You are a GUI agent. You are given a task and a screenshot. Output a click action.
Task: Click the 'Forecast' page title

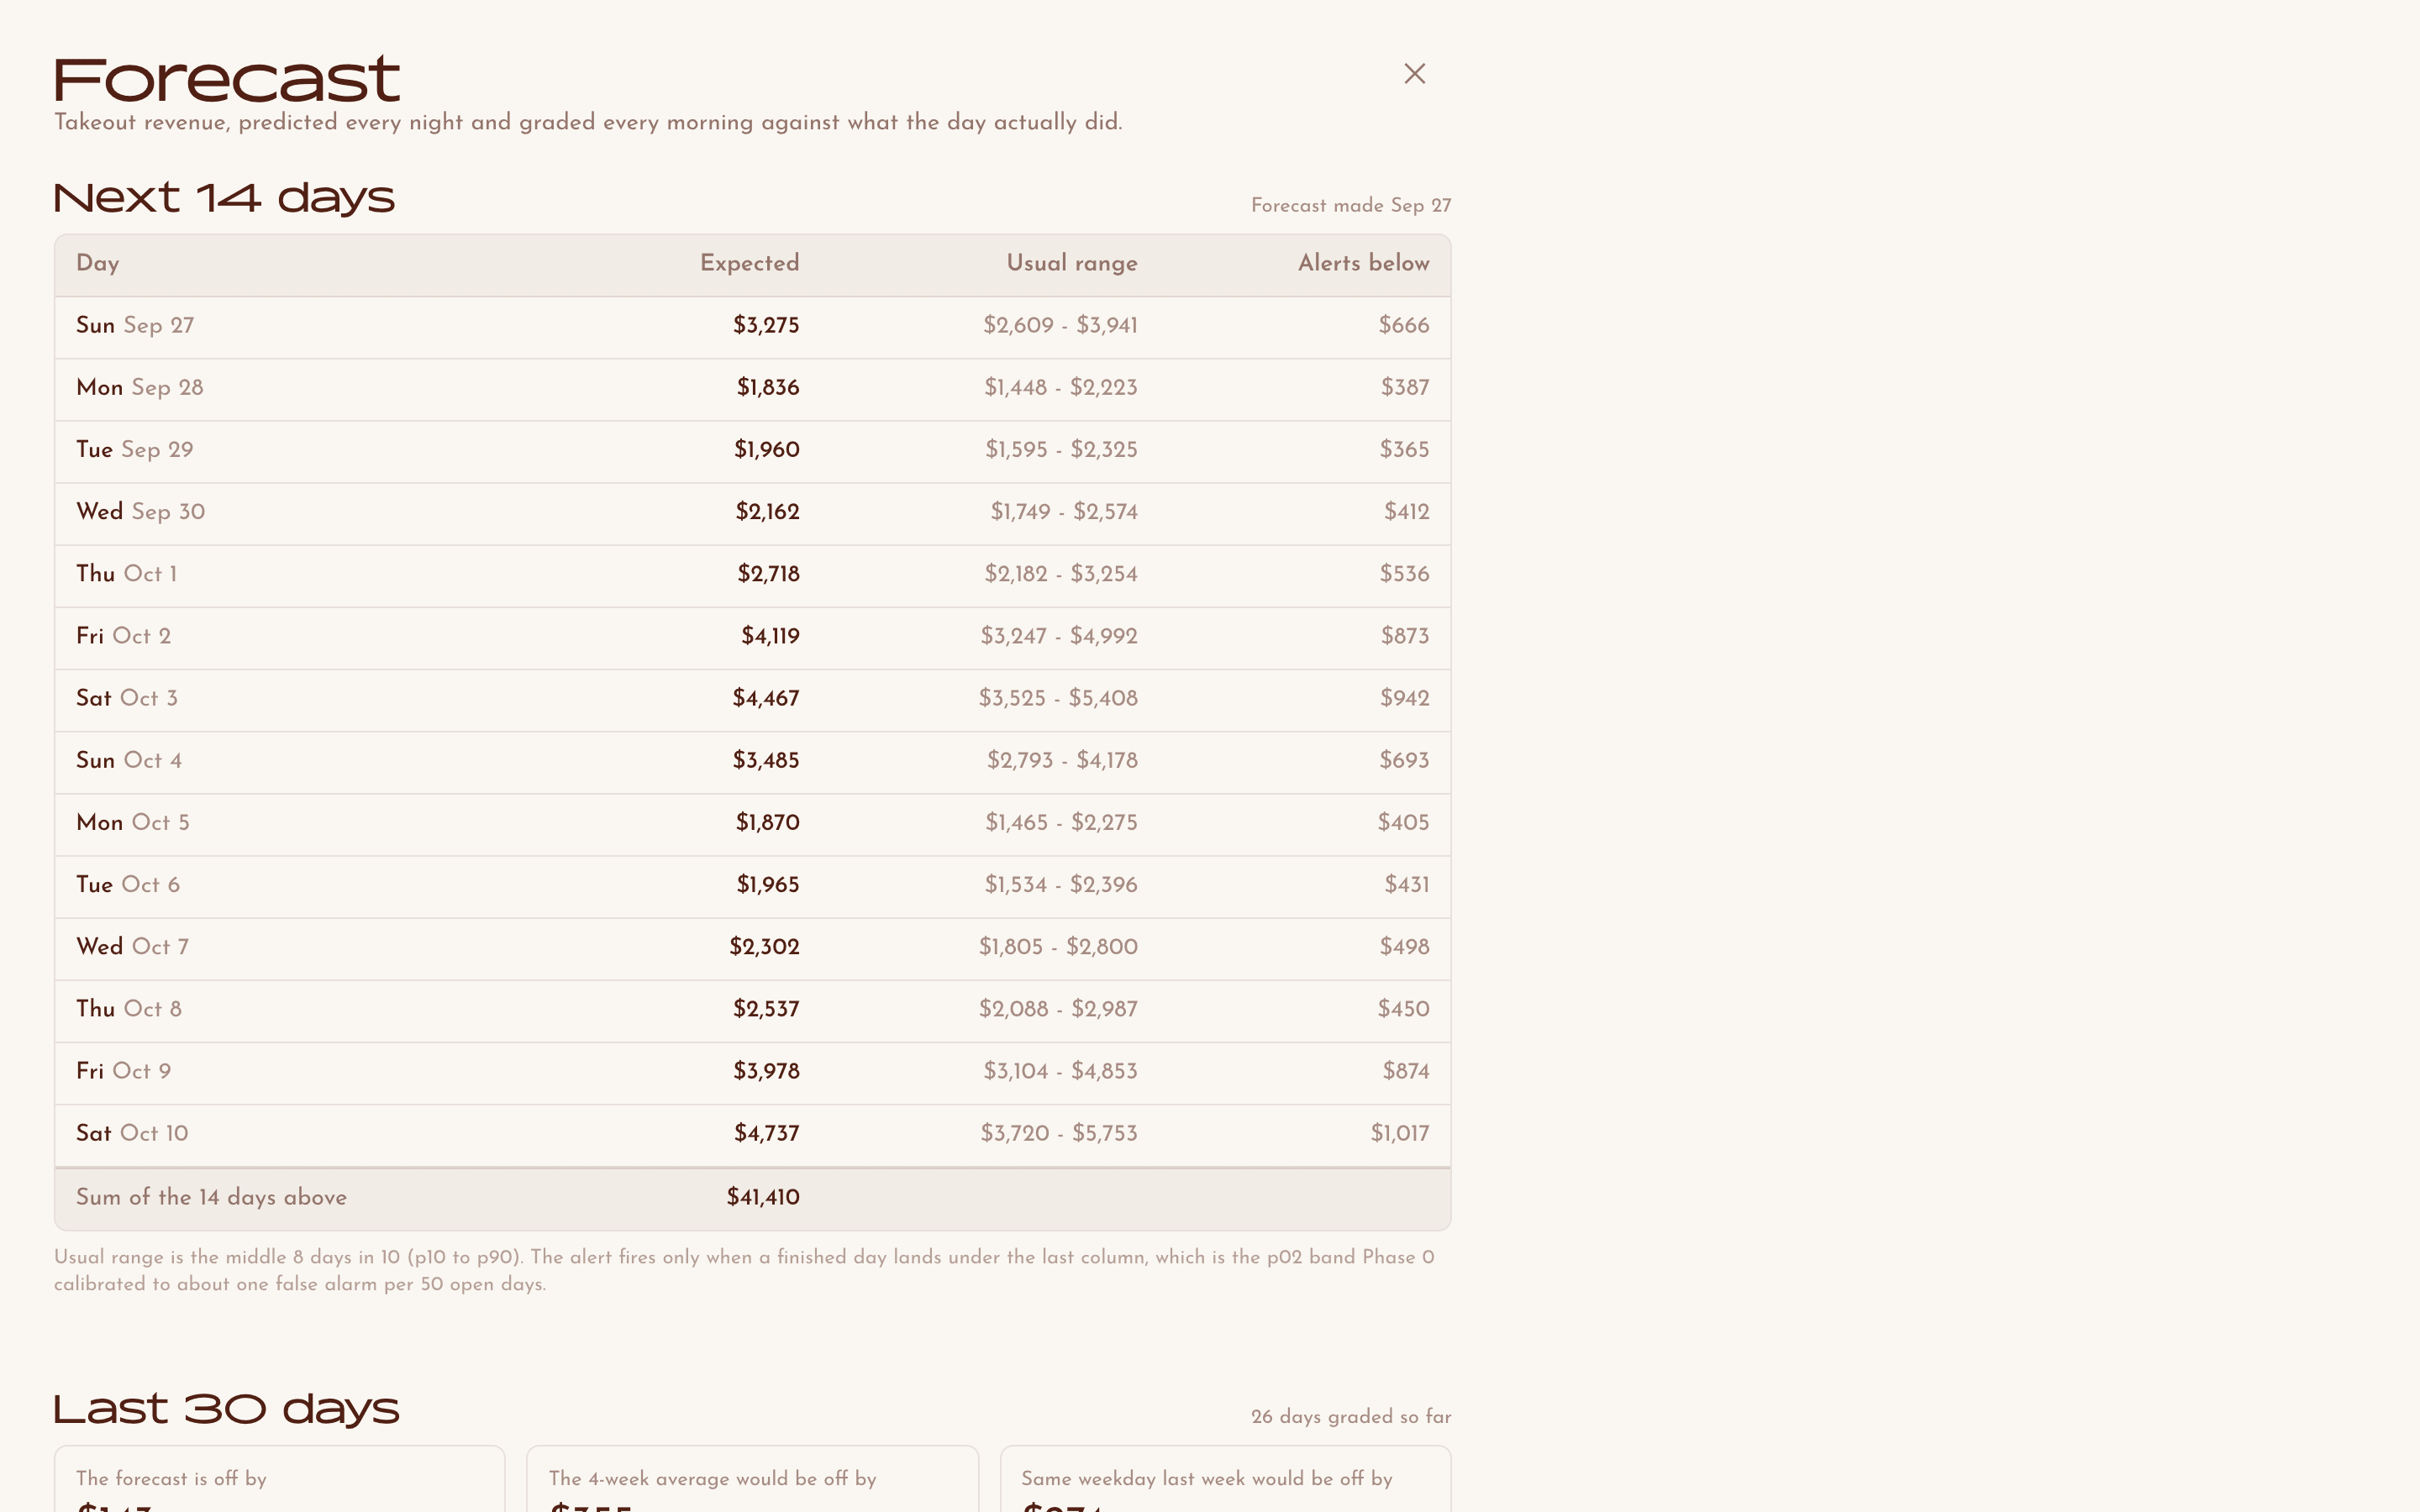[227, 80]
